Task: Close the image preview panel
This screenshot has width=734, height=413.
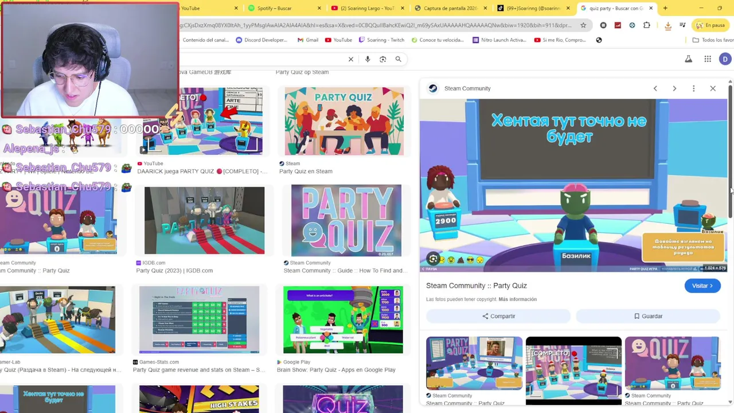Action: click(713, 88)
